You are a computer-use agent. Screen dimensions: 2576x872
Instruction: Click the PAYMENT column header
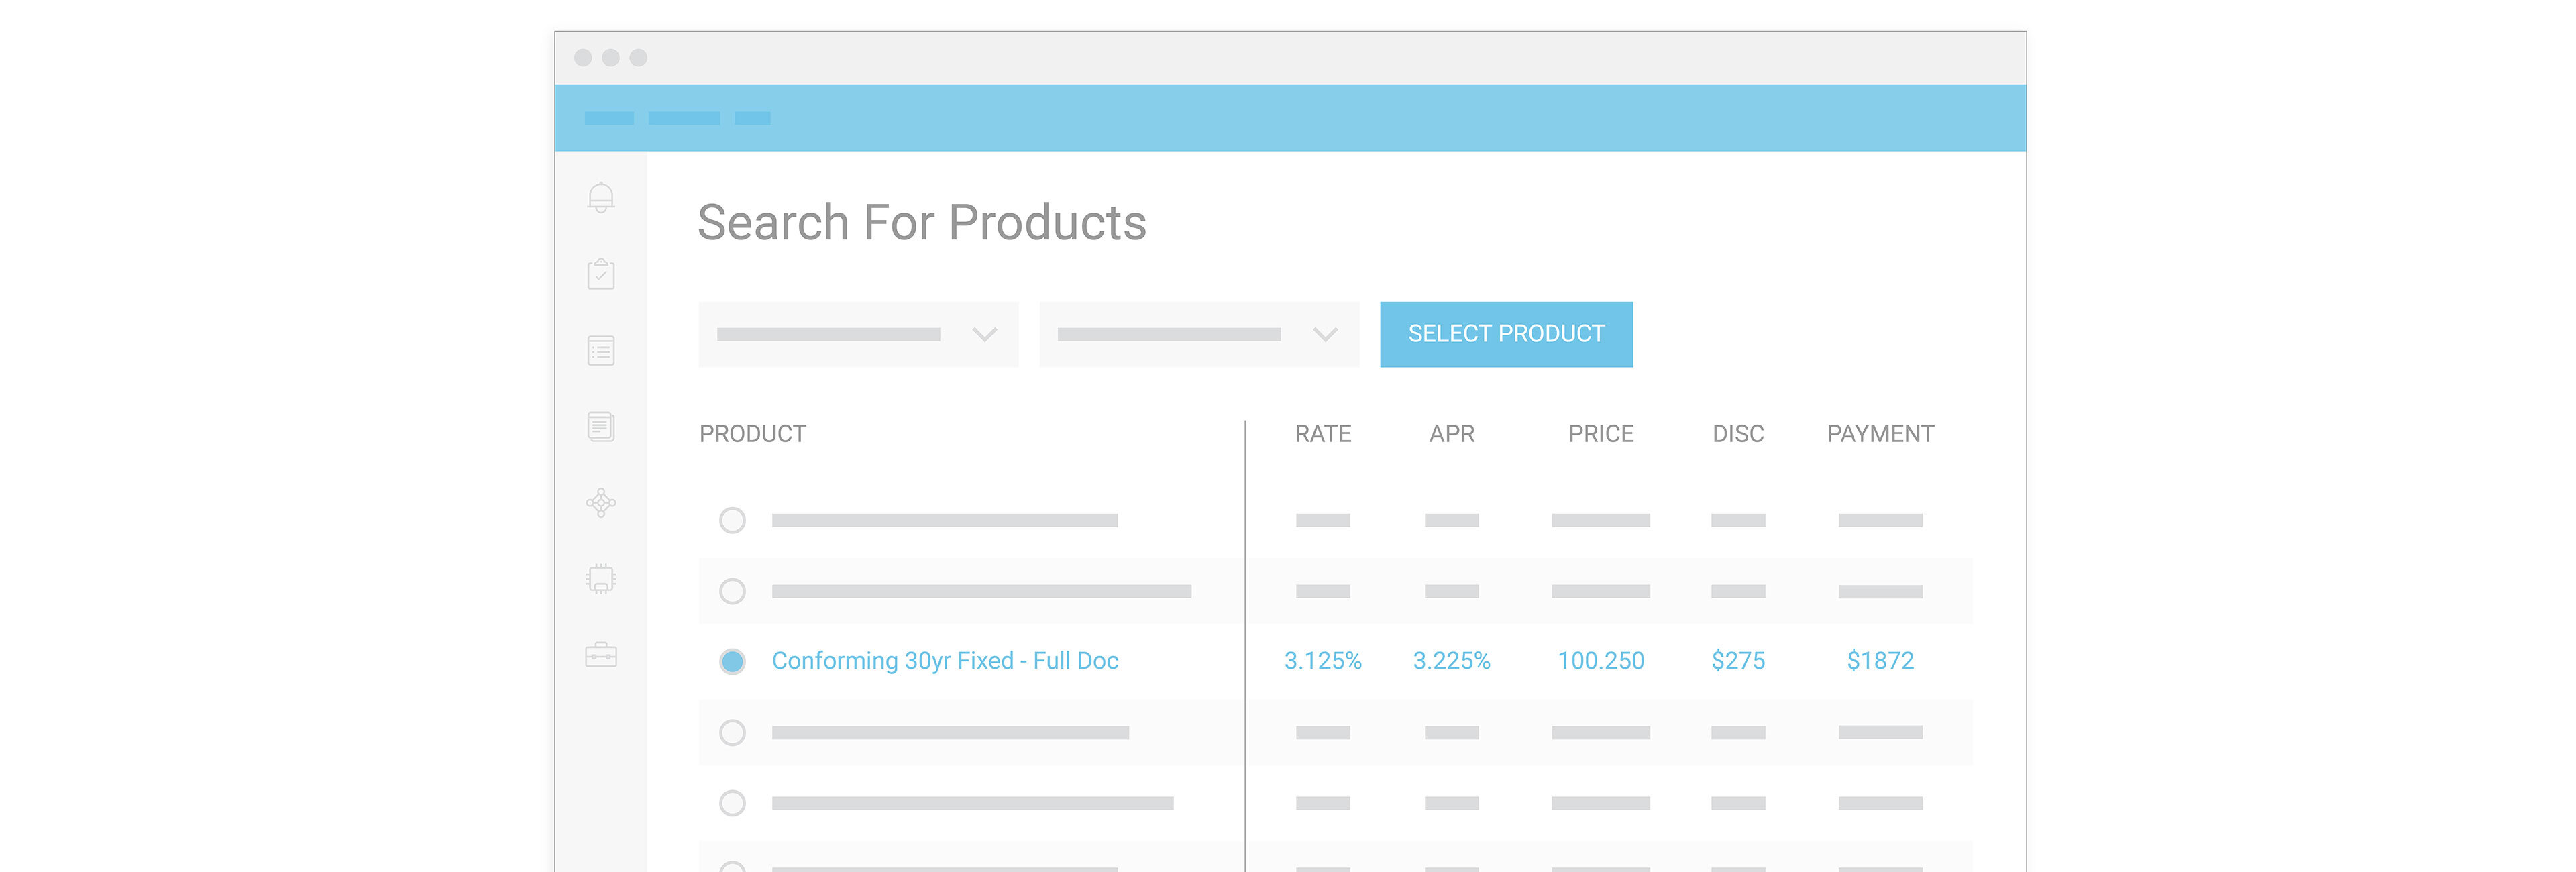(1880, 434)
